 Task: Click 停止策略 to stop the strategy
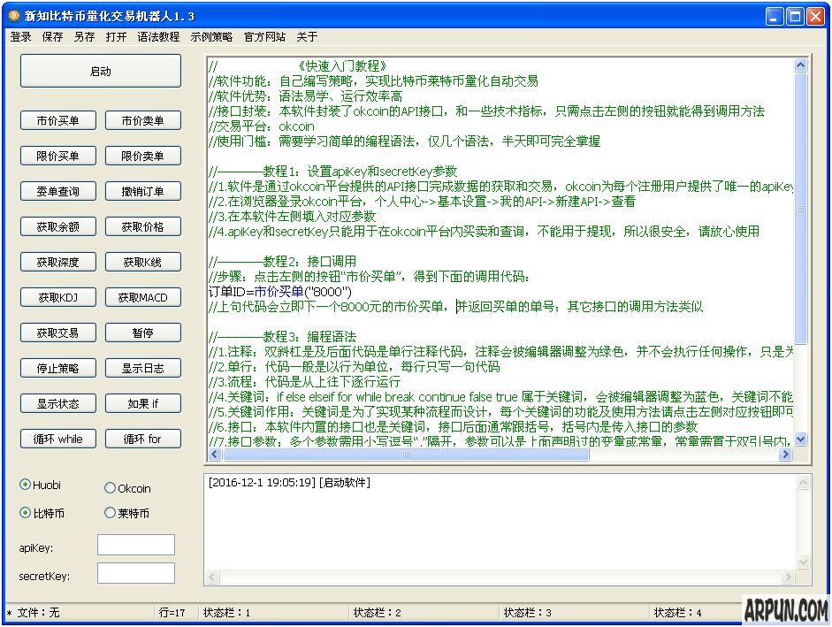[57, 368]
